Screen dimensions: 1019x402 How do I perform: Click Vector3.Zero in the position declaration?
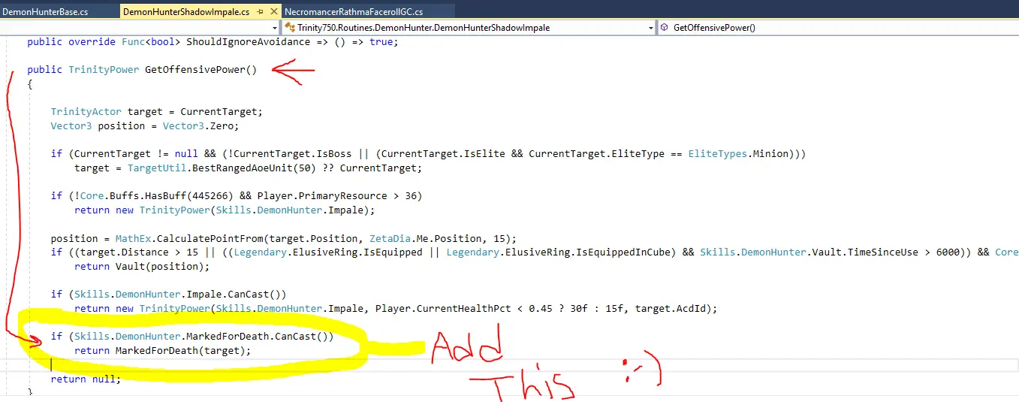(198, 126)
